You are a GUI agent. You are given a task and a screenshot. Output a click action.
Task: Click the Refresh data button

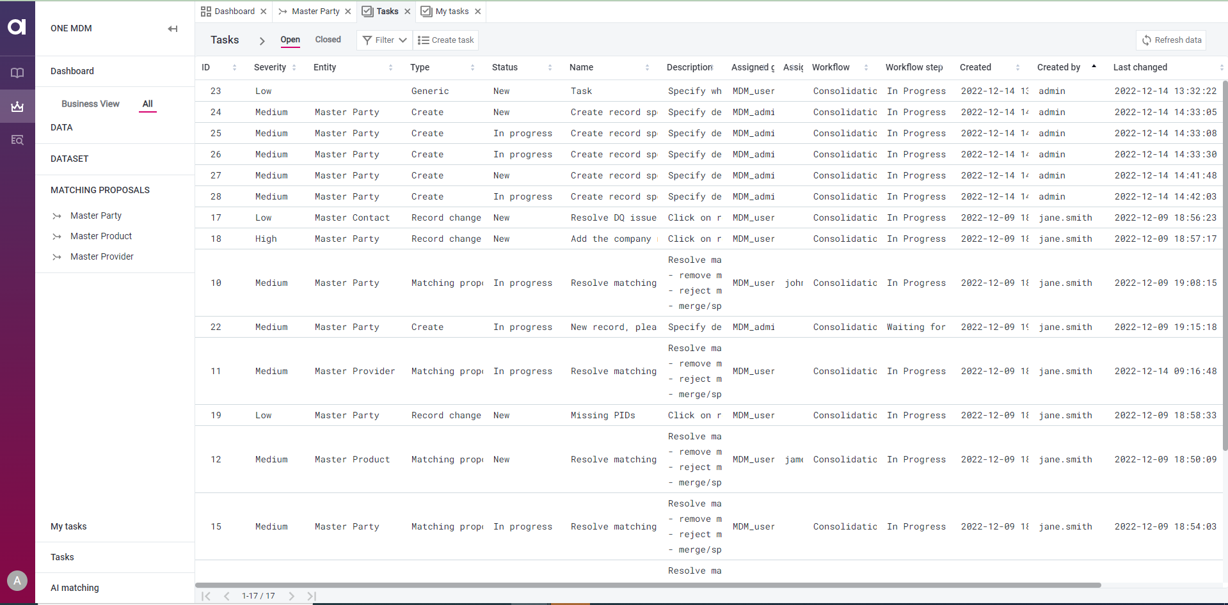1171,40
